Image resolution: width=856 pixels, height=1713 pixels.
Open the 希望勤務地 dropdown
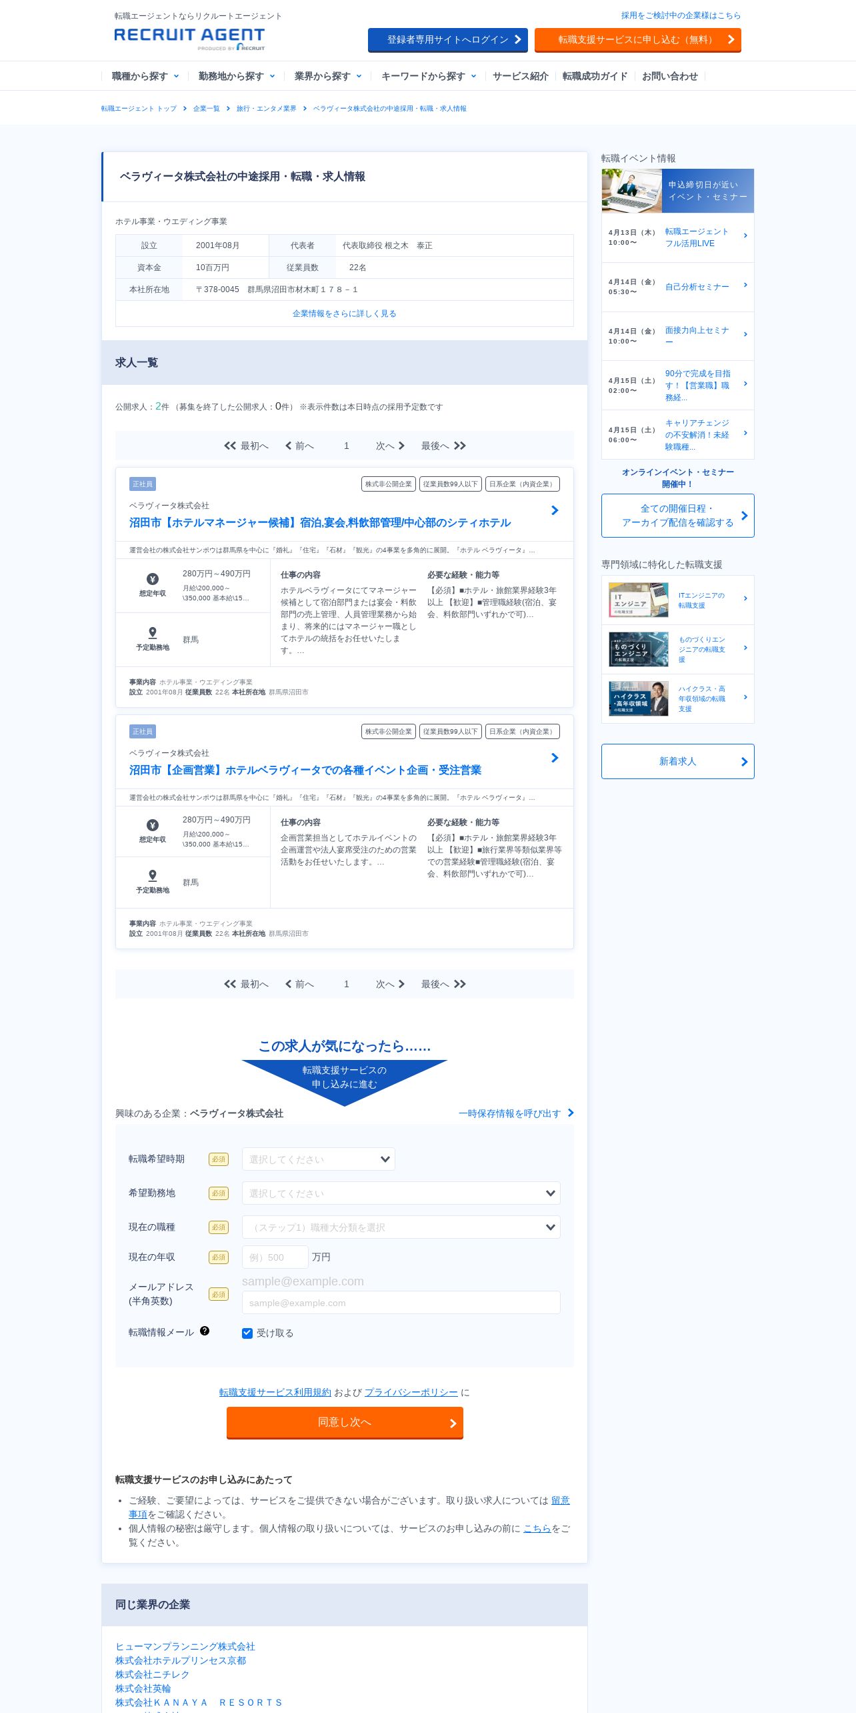401,1193
